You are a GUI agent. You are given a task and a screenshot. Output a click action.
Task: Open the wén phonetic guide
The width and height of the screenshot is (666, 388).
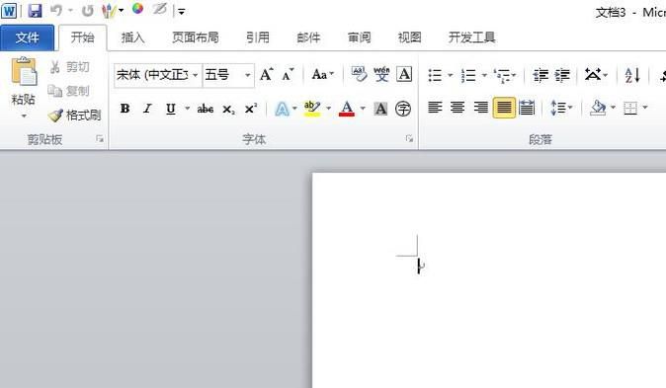[x=381, y=74]
